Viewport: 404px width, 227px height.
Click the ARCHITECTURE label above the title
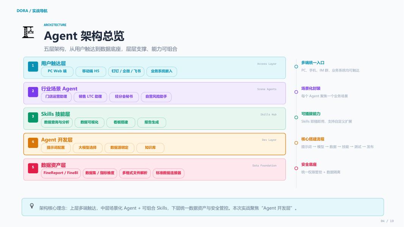tap(55, 25)
